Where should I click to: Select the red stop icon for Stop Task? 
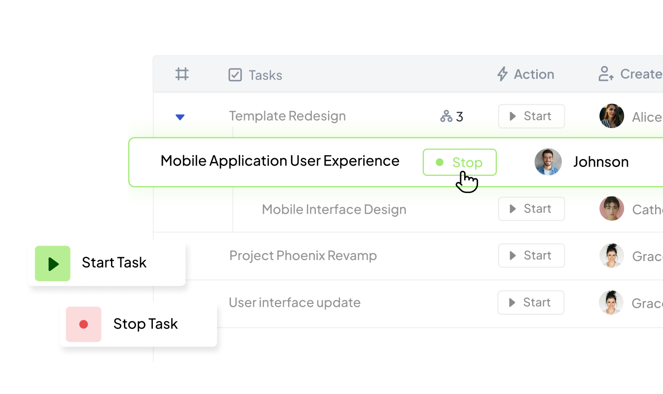click(83, 324)
